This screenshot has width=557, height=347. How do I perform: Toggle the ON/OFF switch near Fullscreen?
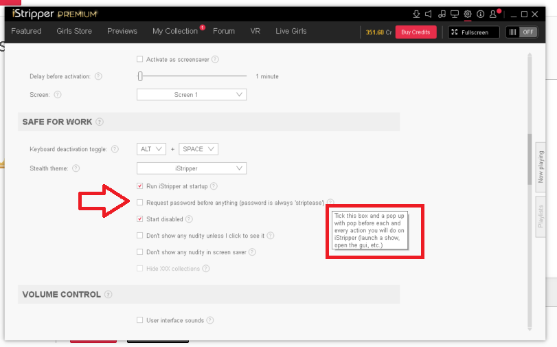pos(521,32)
